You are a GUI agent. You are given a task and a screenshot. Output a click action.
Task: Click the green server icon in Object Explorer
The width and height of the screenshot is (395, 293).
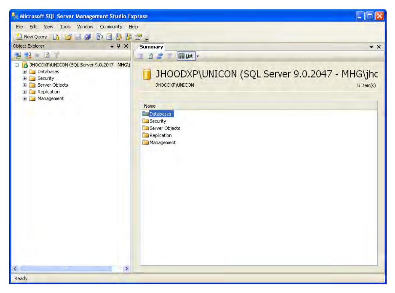(25, 65)
